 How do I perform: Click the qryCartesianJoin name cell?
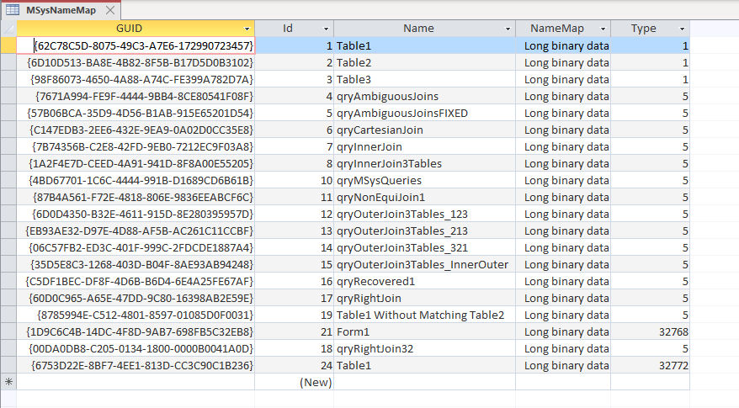click(x=425, y=130)
